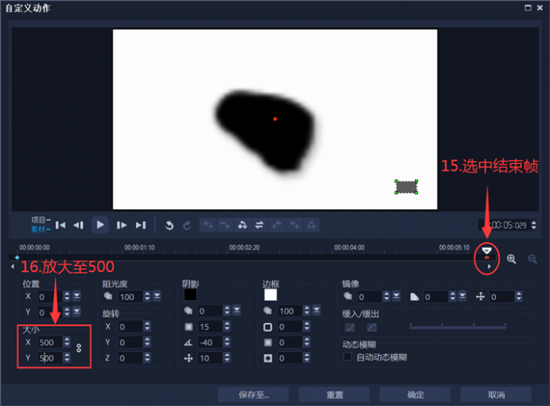Click the add keyframe icon
Viewport: 550px width, 406px height.
point(208,224)
